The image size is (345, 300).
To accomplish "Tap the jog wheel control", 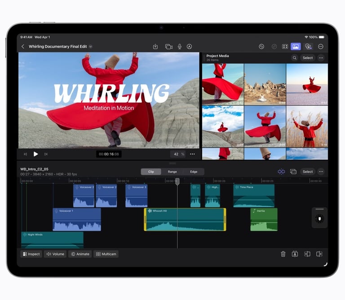I will tap(319, 219).
